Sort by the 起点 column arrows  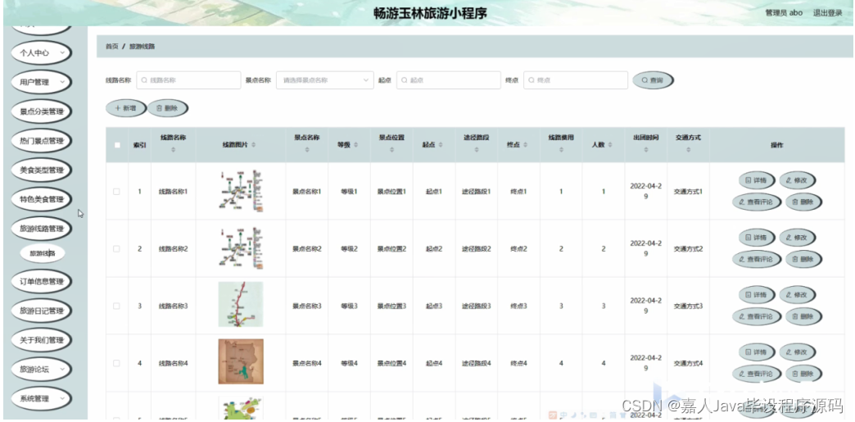441,145
